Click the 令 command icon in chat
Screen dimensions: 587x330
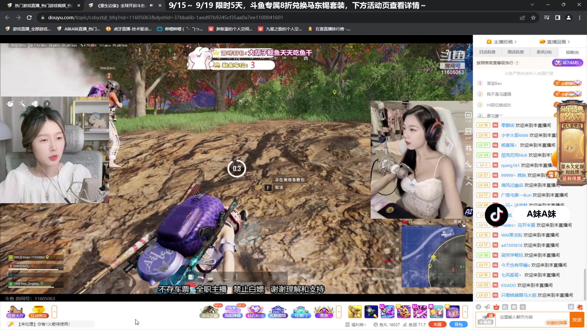coord(523,307)
